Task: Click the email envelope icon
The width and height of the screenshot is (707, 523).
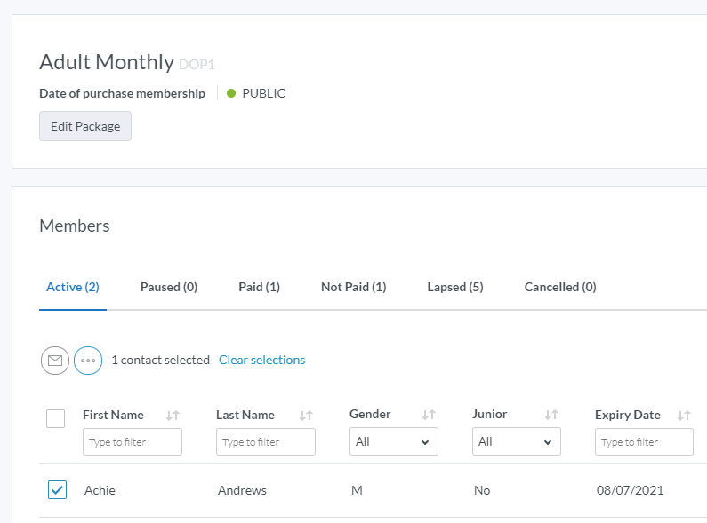Action: click(55, 361)
